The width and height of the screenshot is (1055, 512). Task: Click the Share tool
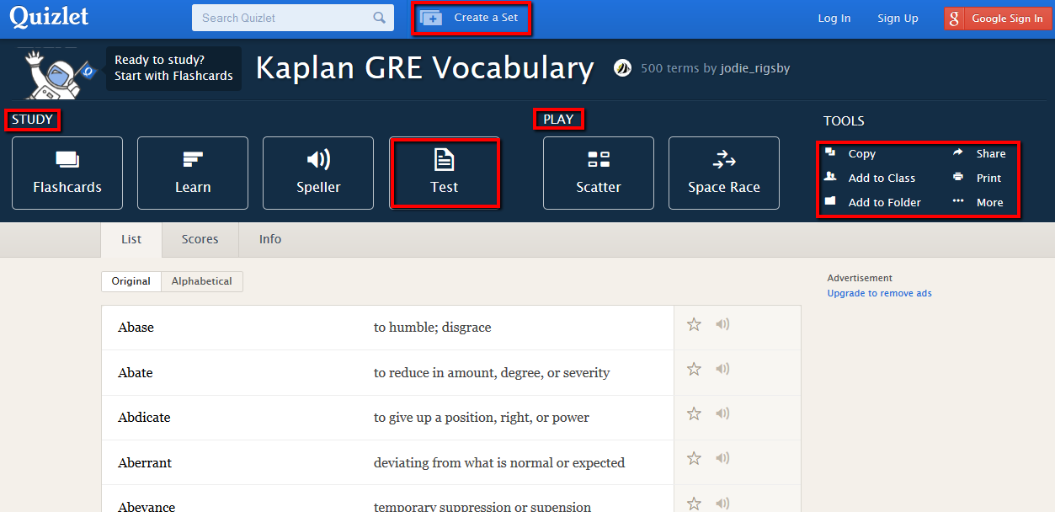(x=979, y=154)
